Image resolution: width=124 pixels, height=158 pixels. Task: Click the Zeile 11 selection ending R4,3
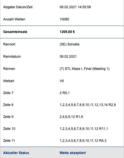point(83,141)
